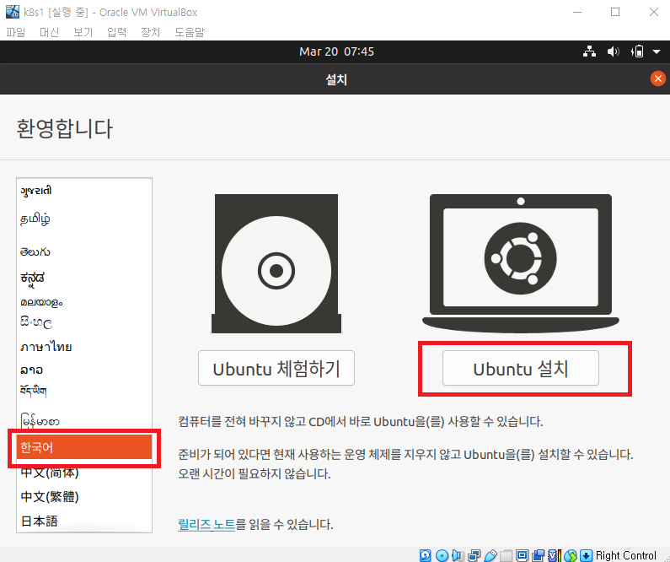Open the 입력 menu
Image resolution: width=670 pixels, height=562 pixels.
point(116,32)
